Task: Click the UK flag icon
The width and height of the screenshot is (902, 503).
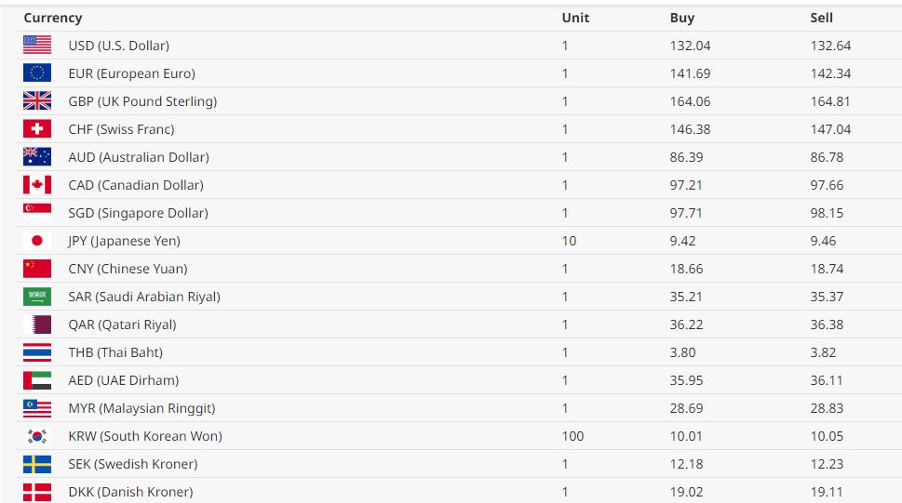Action: coord(37,100)
